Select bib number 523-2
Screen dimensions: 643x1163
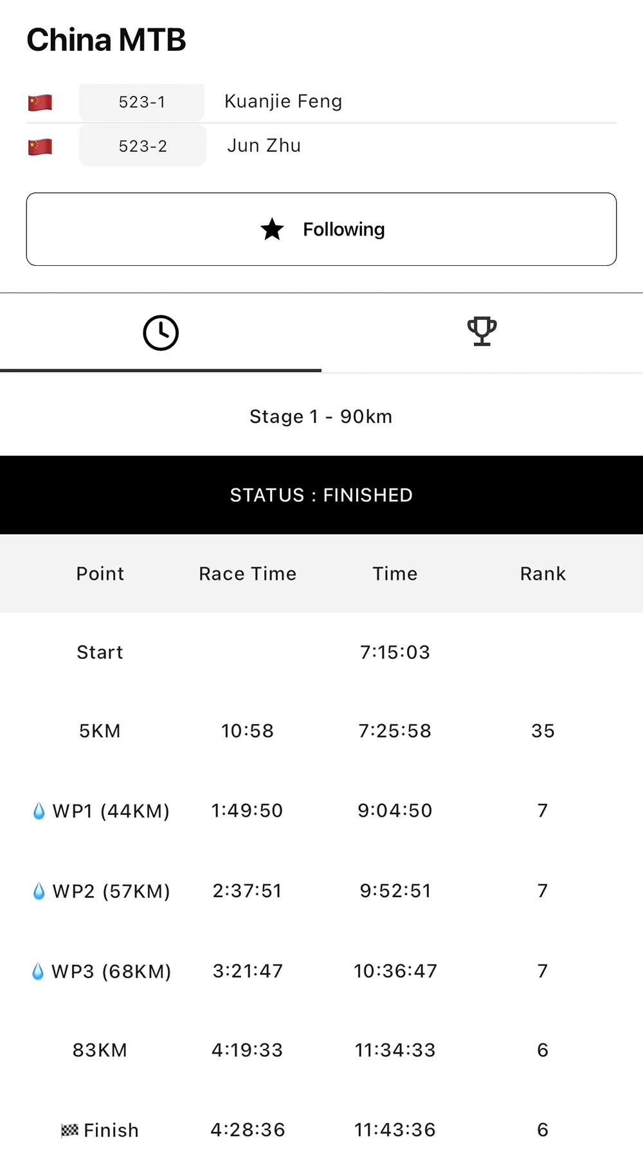(143, 146)
